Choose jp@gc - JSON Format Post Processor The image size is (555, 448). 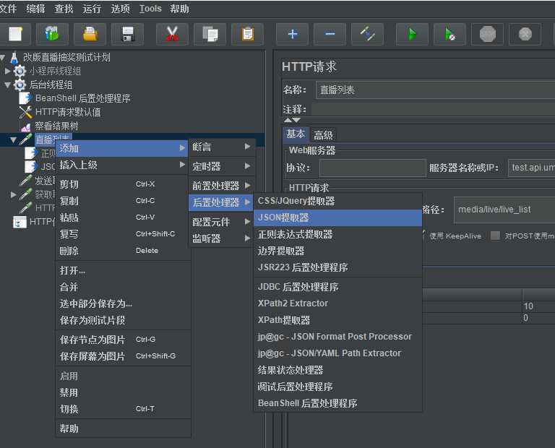click(x=338, y=337)
